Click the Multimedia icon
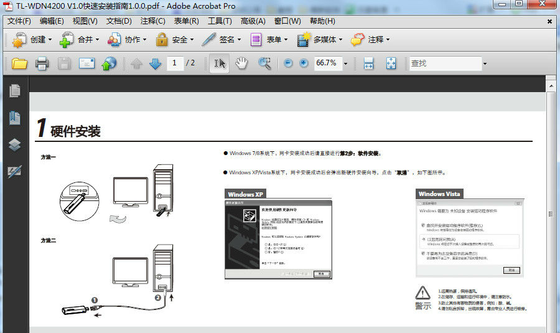The image size is (560, 333). point(304,40)
